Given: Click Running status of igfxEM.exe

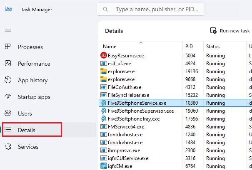Looking at the screenshot, I should 215,166.
